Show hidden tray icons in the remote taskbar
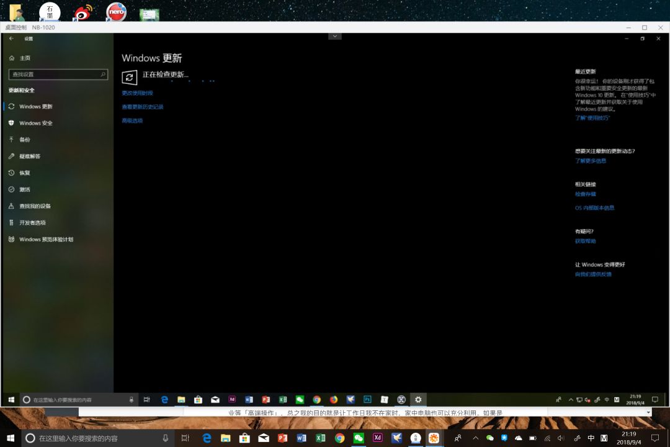 [x=571, y=400]
